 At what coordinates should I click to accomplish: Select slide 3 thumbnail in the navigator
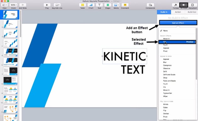pos(10,33)
